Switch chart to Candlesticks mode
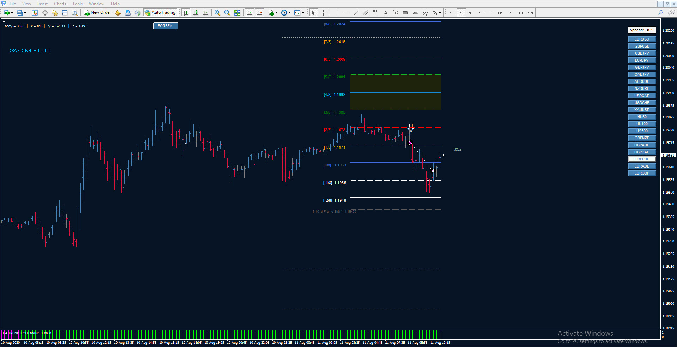677x347 pixels. pos(196,13)
